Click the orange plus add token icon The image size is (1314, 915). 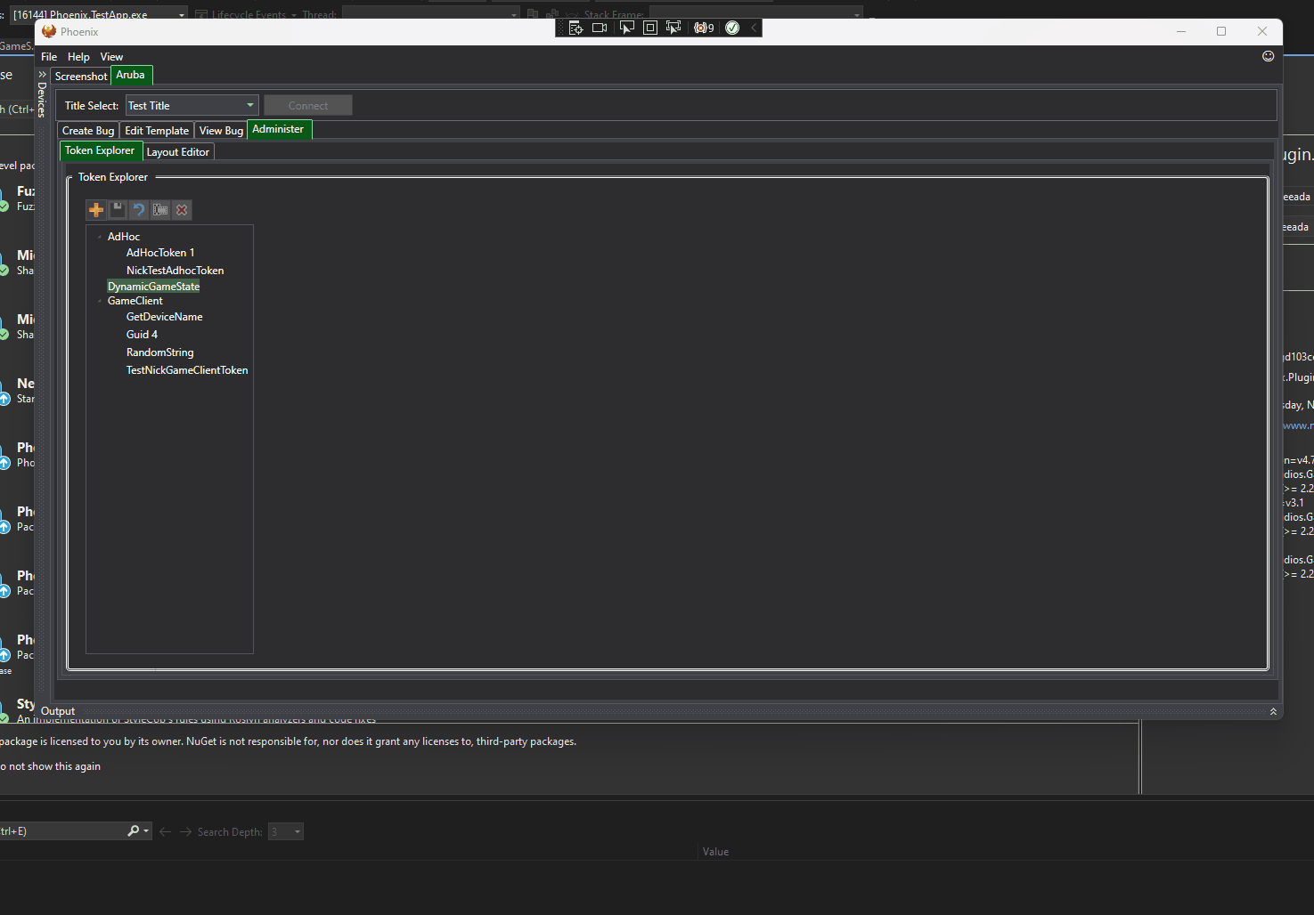coord(96,210)
